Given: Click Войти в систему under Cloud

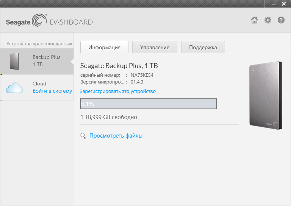Looking at the screenshot, I should point(52,91).
